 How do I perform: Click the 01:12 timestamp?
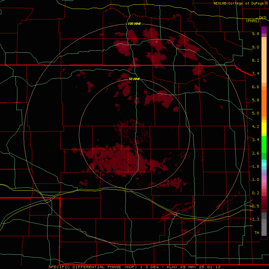pyautogui.click(x=214, y=267)
